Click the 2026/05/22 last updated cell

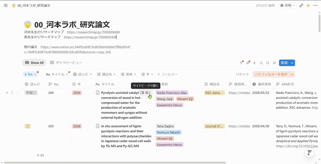[x=261, y=93]
